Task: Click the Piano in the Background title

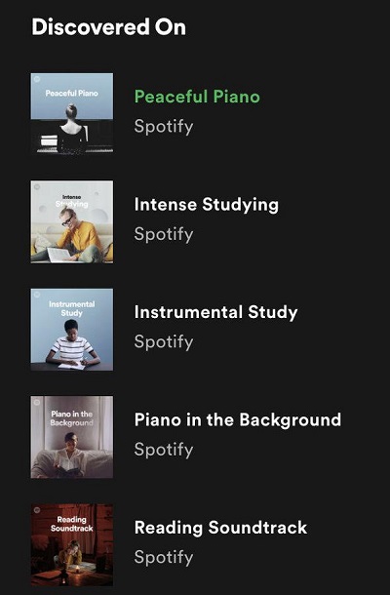Action: [238, 420]
